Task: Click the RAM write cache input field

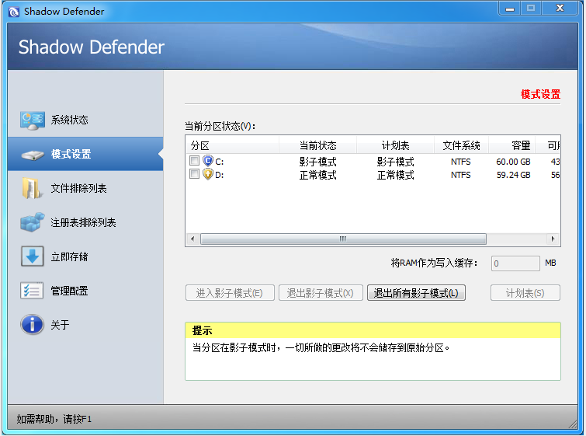Action: 515,263
